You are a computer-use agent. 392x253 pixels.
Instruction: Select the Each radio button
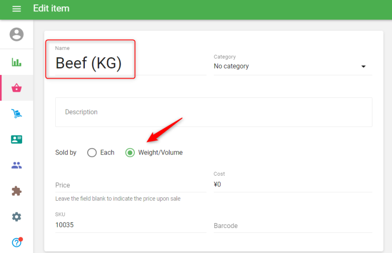(92, 153)
